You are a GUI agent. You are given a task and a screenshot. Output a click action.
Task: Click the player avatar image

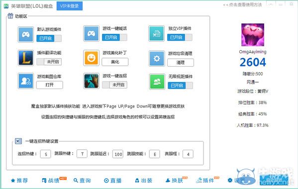(x=253, y=35)
